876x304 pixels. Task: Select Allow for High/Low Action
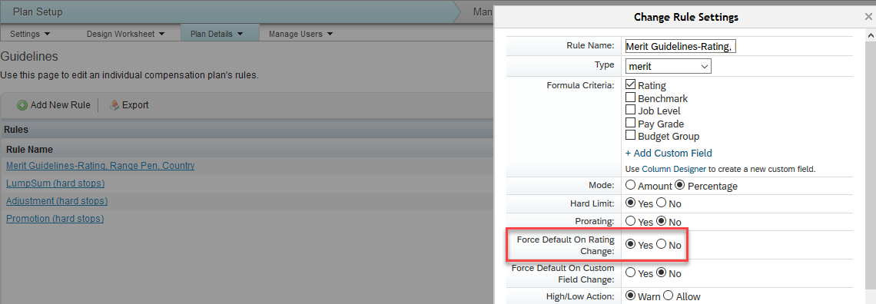click(x=668, y=296)
